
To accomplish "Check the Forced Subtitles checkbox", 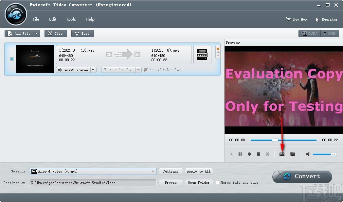I will coord(146,70).
